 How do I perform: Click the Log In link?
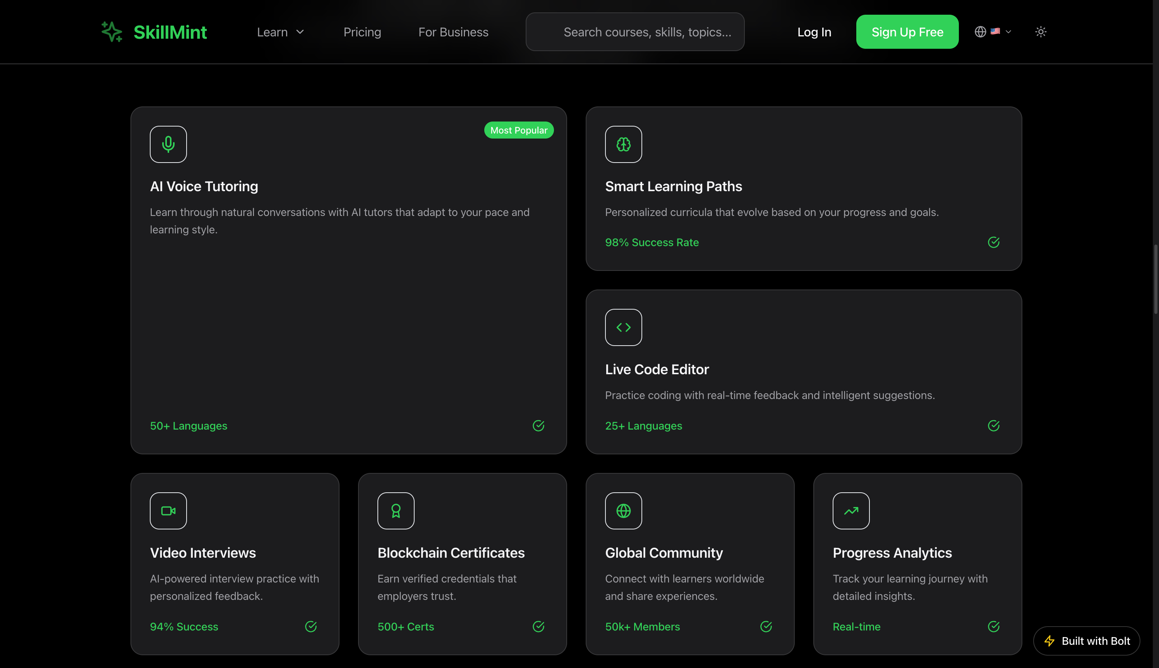(x=814, y=32)
